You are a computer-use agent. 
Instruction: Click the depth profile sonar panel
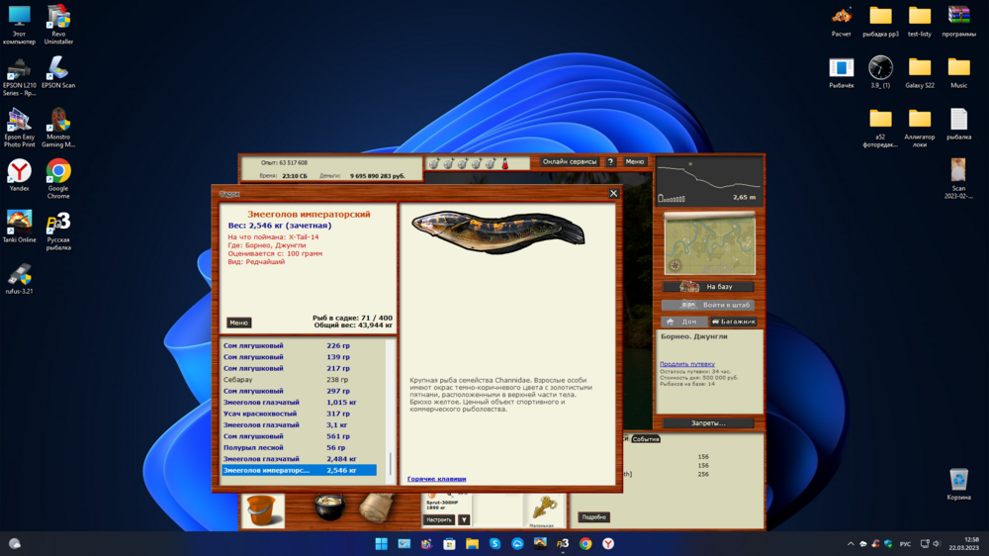pos(709,181)
